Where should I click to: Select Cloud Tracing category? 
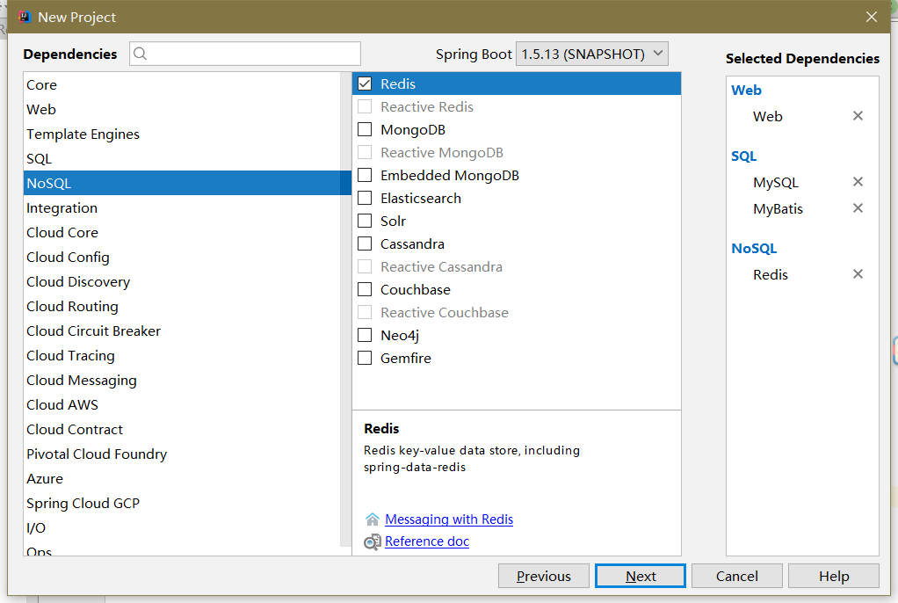(182, 356)
